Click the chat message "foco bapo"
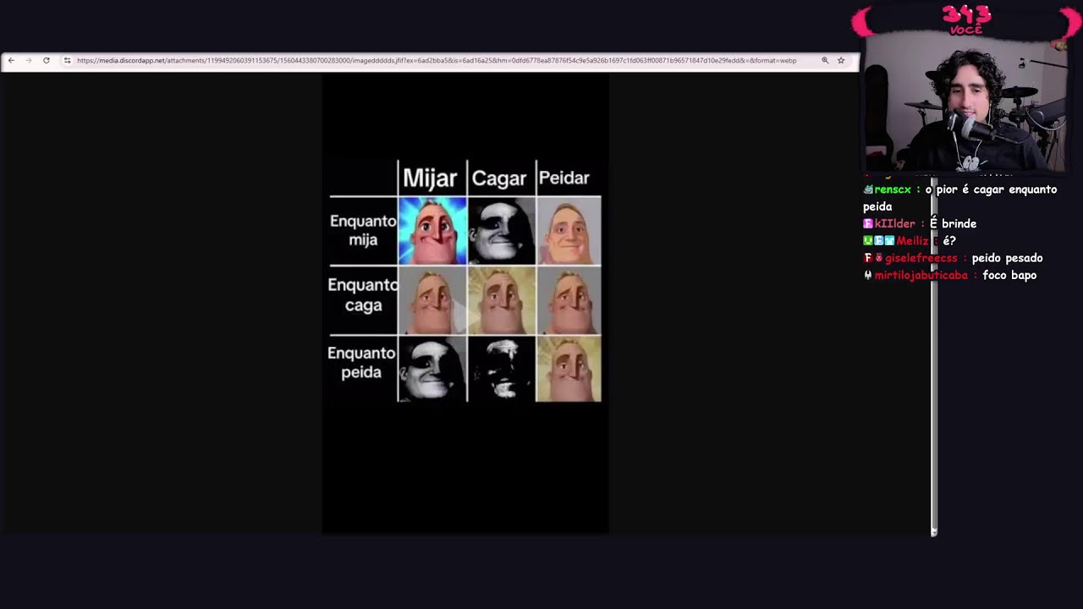 pos(1009,276)
